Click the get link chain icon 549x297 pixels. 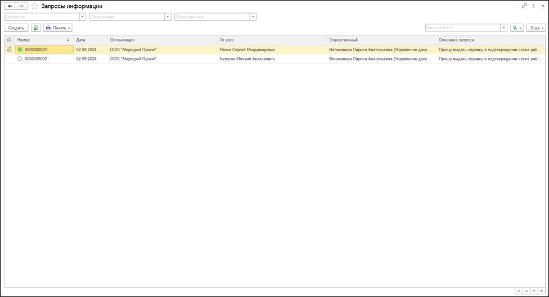tap(525, 6)
